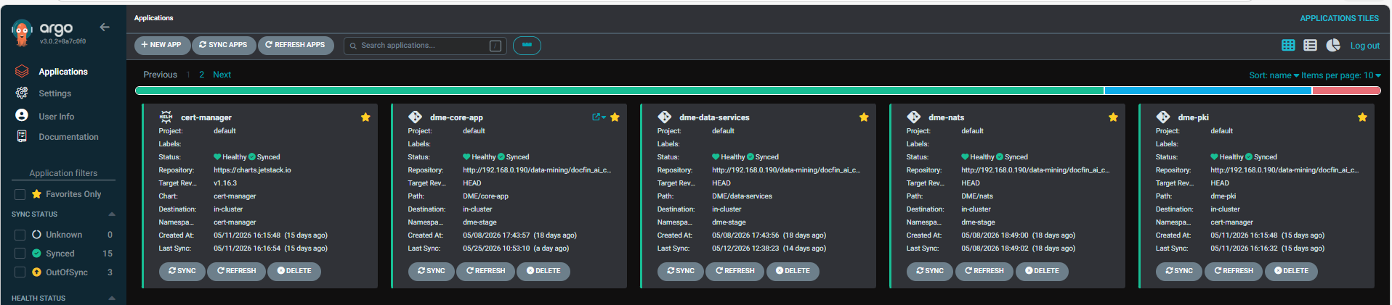
Task: Open Settings in the sidebar
Action: pos(55,93)
